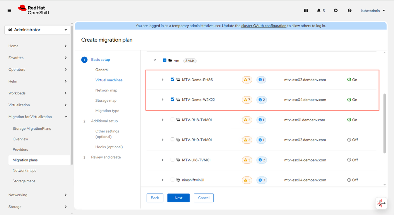Image resolution: width=394 pixels, height=215 pixels.
Task: Expand the MTV-U18-TVM01 row details
Action: (162, 160)
